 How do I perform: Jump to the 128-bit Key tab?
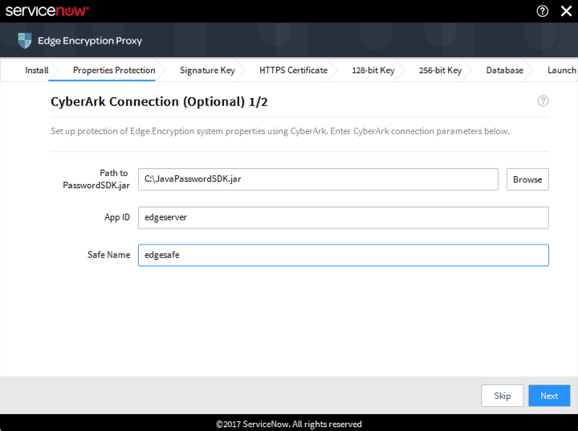point(373,70)
